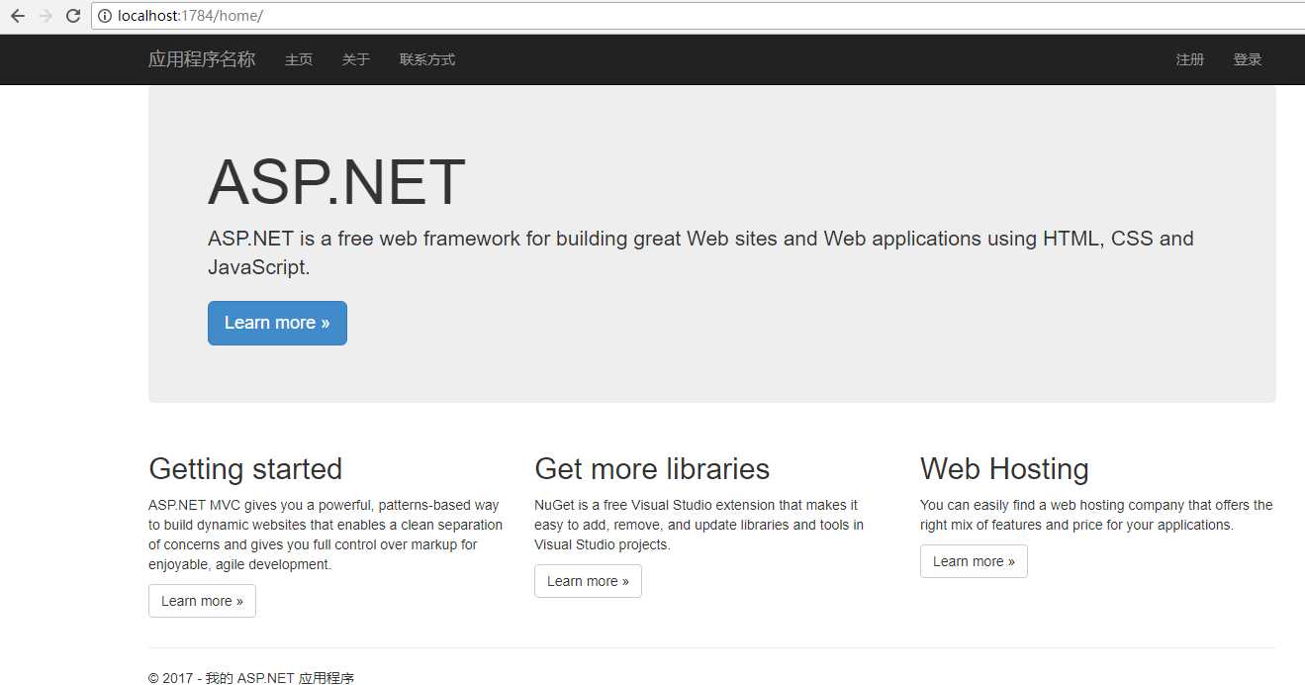Screen dimensions: 1305x685
Task: Click the Get more libraries heading
Action: coord(652,469)
